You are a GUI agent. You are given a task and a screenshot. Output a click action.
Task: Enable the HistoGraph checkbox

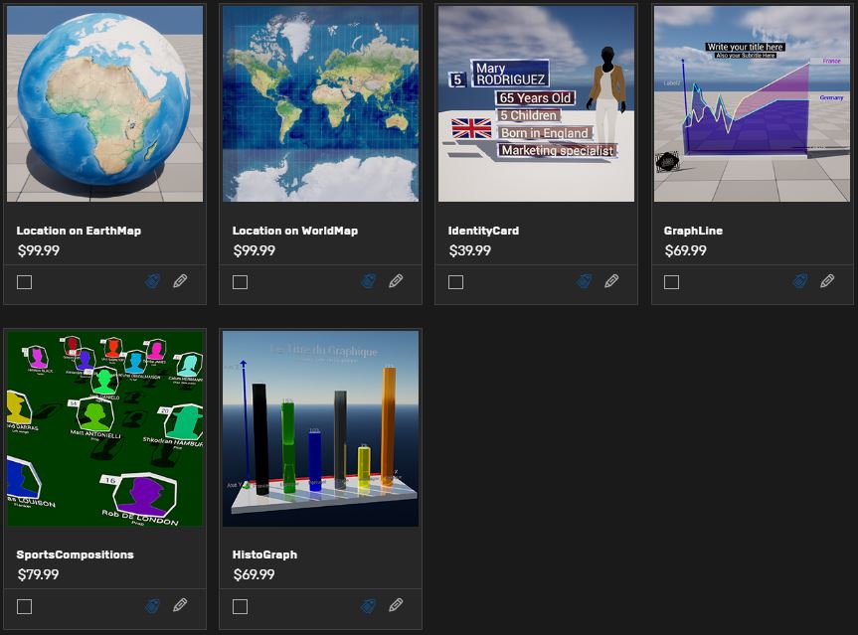[x=241, y=606]
